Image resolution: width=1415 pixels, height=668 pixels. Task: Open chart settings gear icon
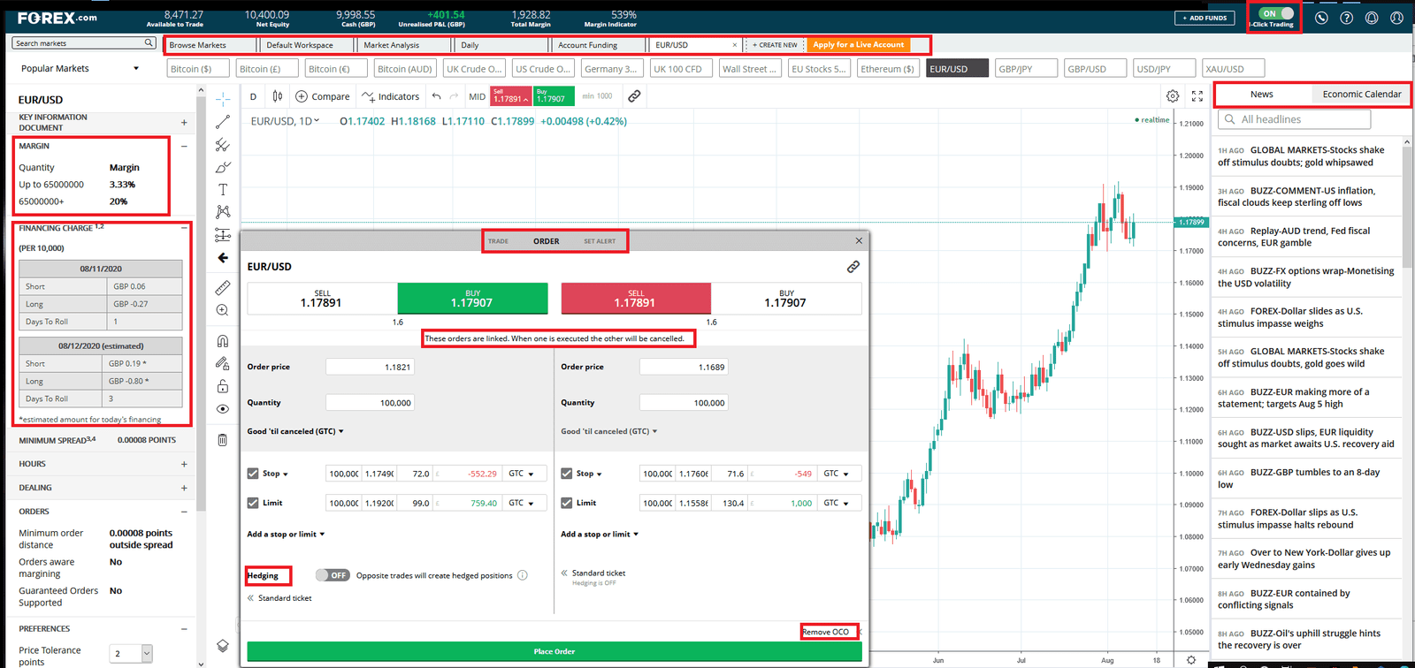(x=1173, y=96)
